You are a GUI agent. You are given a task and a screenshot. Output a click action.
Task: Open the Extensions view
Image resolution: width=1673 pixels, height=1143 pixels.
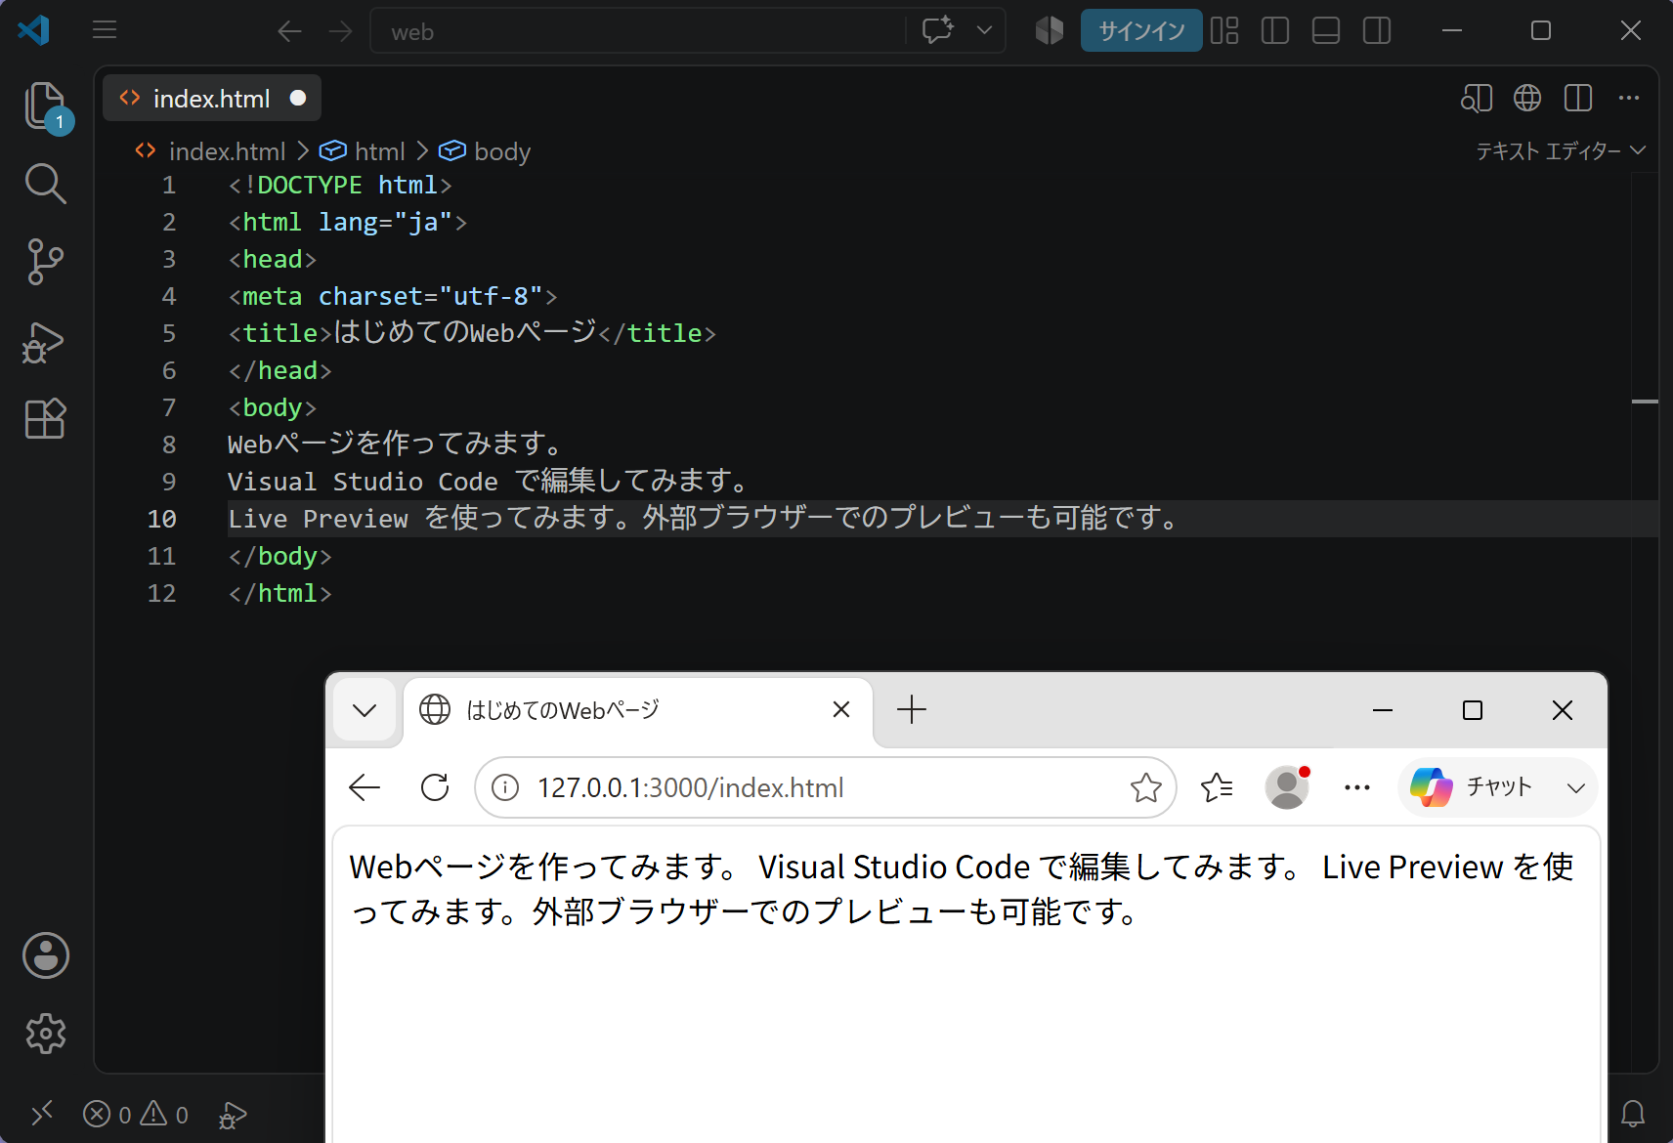[45, 419]
